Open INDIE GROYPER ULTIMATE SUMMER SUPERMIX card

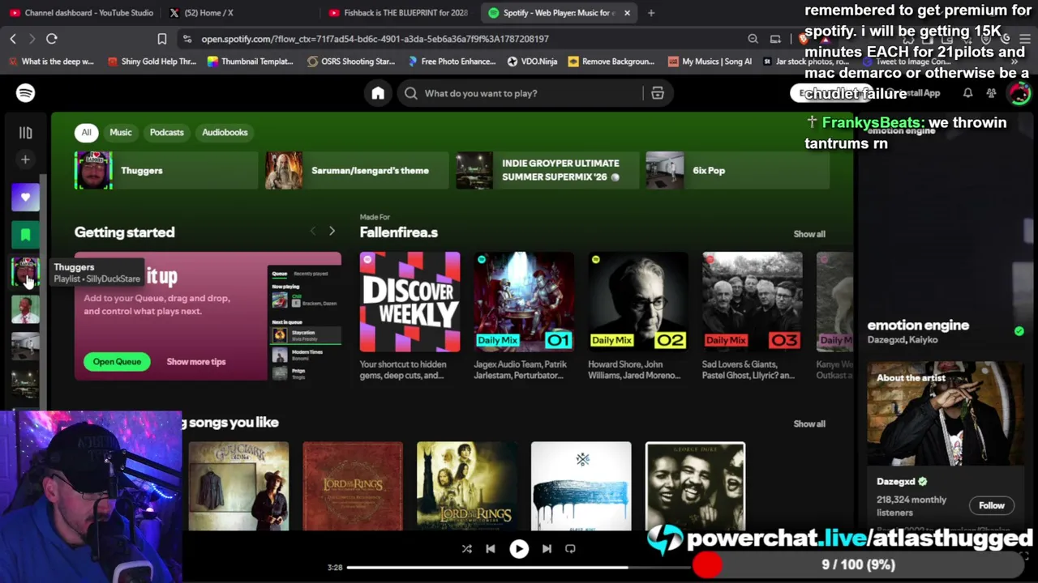(x=547, y=171)
